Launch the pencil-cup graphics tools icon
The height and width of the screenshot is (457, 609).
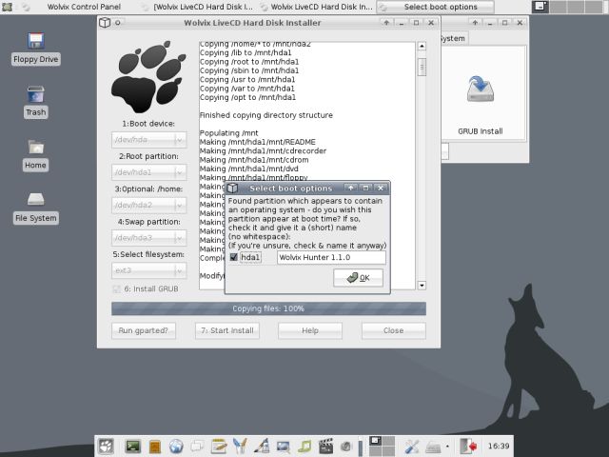pyautogui.click(x=240, y=447)
